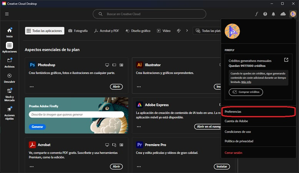The height and width of the screenshot is (173, 299).
Task: Open Adobe Express more options ellipsis
Action: [x=139, y=127]
